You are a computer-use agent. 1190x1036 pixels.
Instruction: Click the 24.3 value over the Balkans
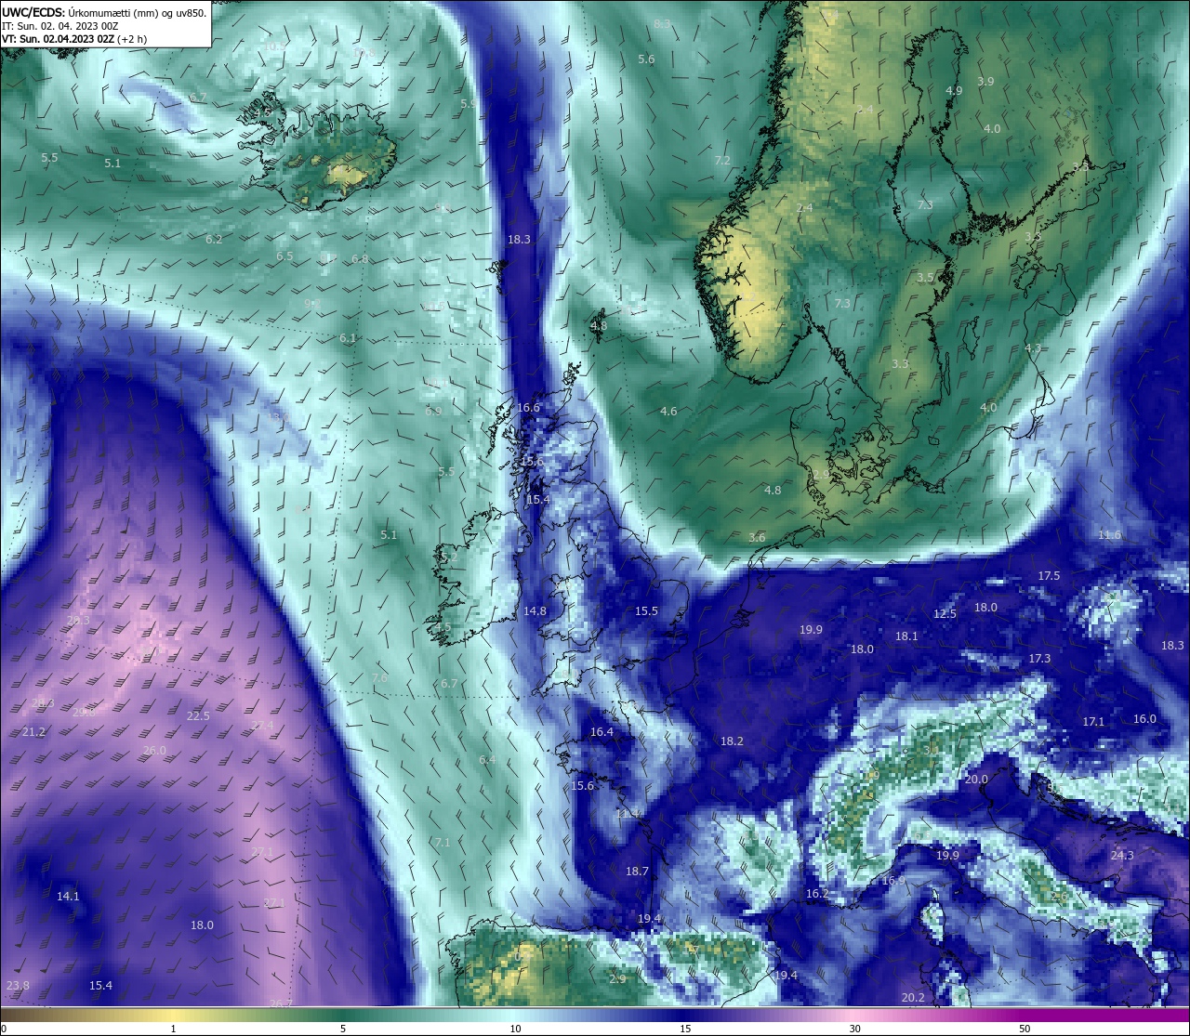[x=1122, y=856]
